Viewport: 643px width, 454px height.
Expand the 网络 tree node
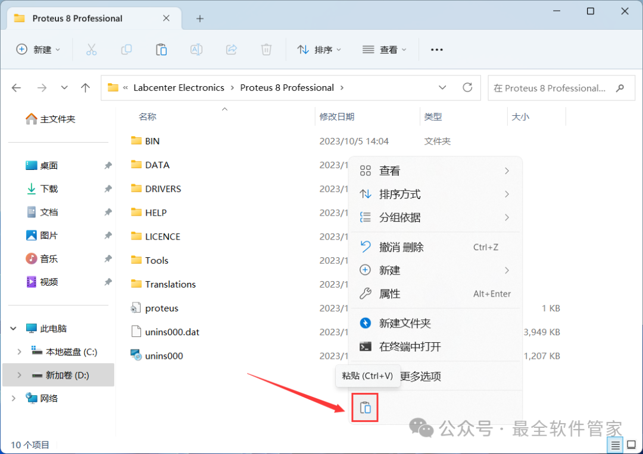[14, 398]
